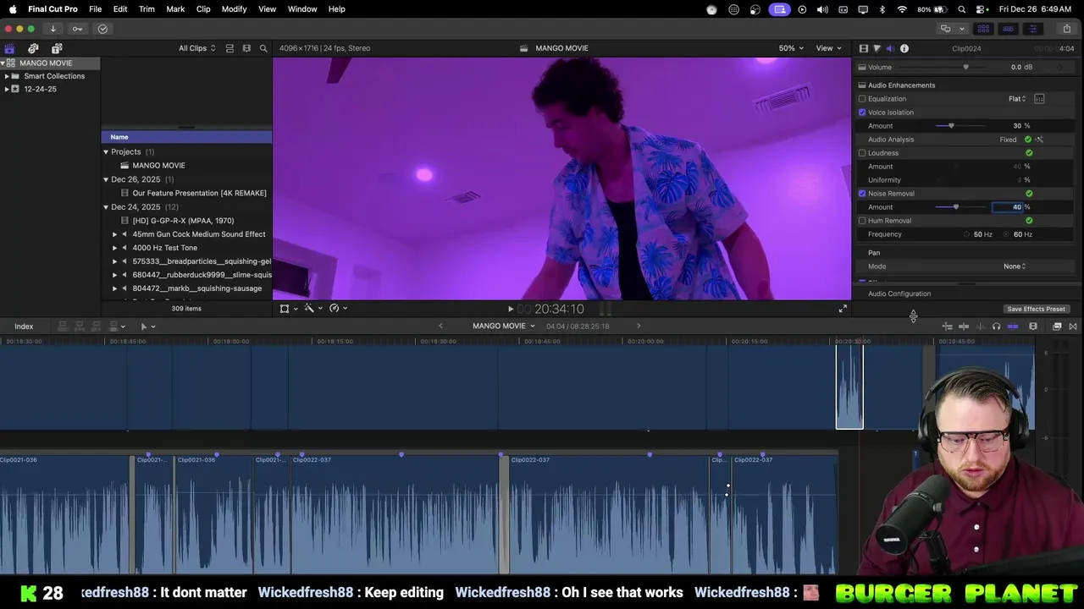This screenshot has height=609, width=1084.
Task: Click the viewer play button
Action: tap(510, 310)
